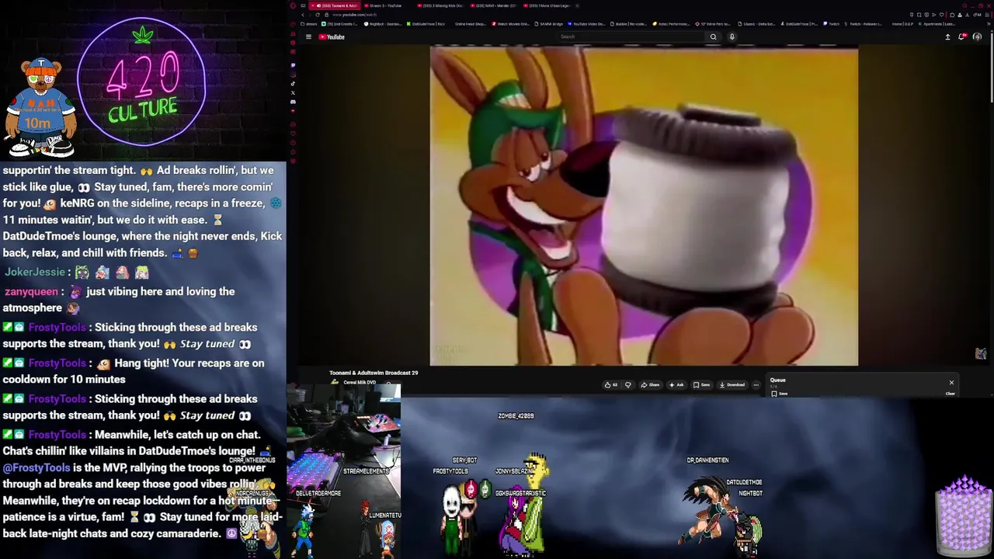Like the video with thumbs-up
This screenshot has height=559, width=994.
point(610,384)
